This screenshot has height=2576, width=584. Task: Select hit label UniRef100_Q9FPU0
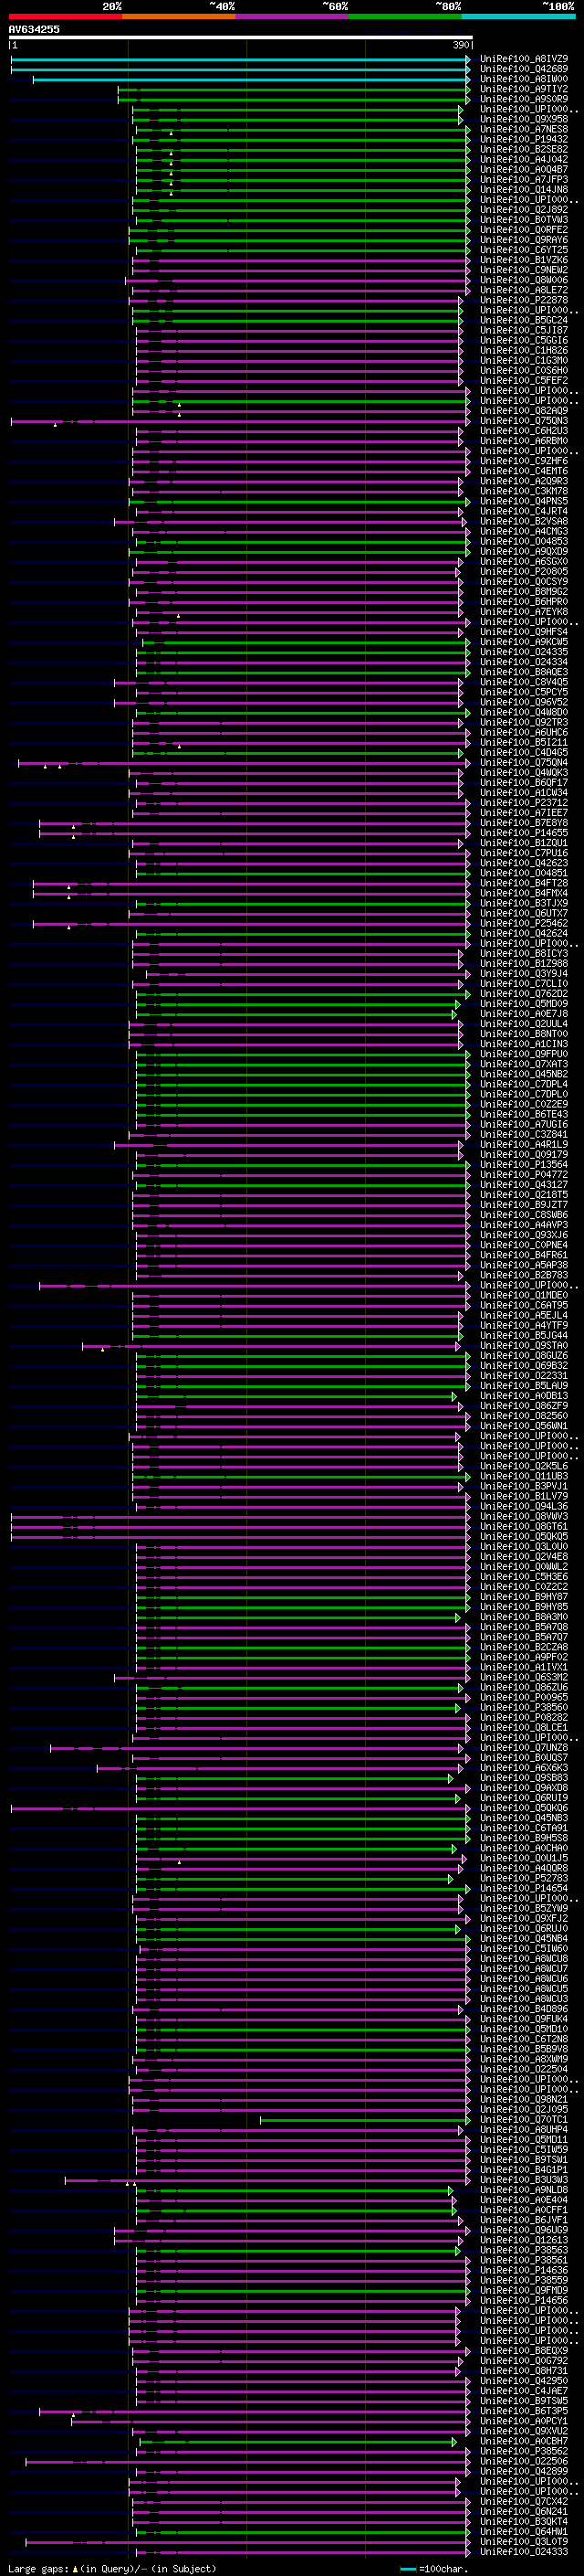[x=524, y=1053]
